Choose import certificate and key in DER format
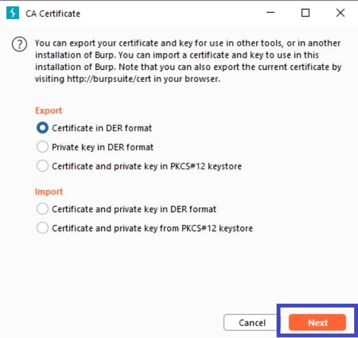Viewport: 358px width, 338px height. tap(43, 209)
